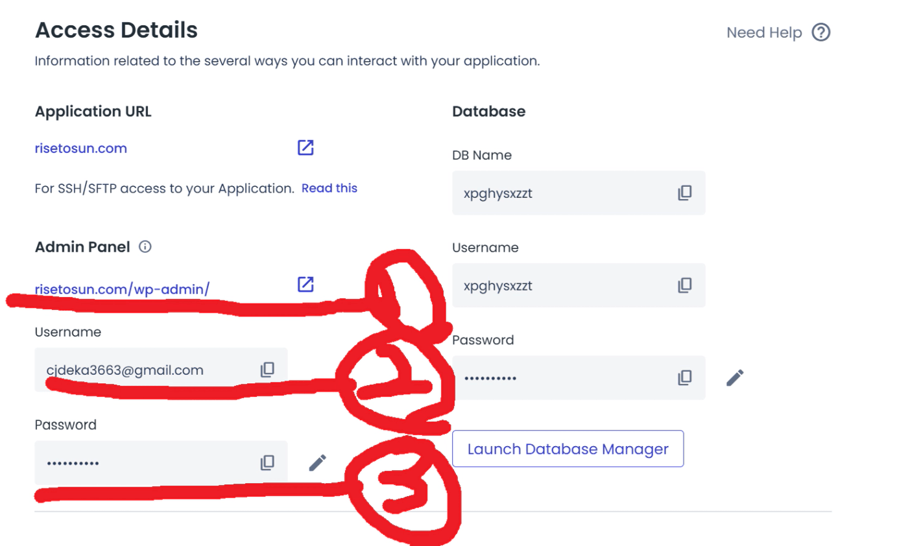Viewport: 899px width, 546px height.
Task: Click the Need Help question mark icon
Action: pyautogui.click(x=821, y=32)
